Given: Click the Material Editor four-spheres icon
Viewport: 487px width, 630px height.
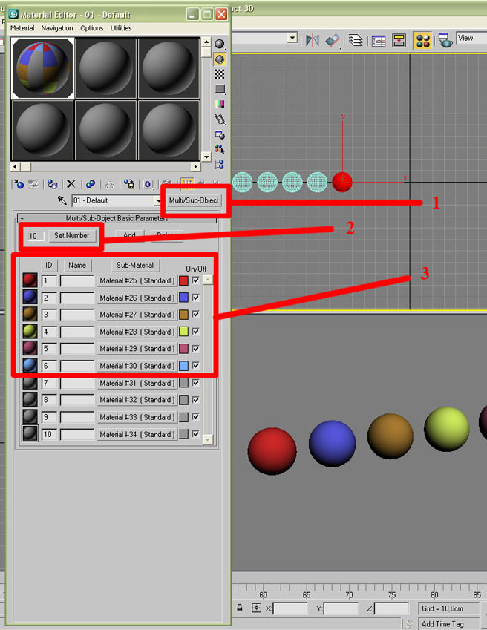Looking at the screenshot, I should click(422, 41).
